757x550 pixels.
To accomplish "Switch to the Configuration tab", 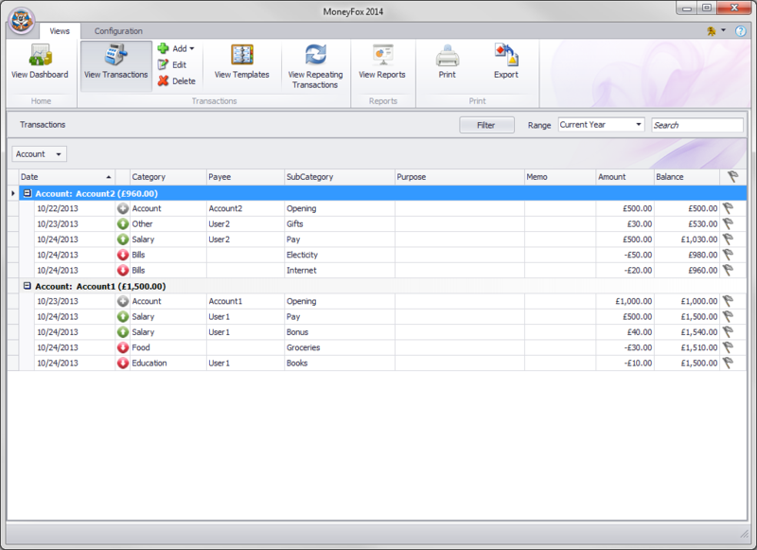I will coord(118,31).
